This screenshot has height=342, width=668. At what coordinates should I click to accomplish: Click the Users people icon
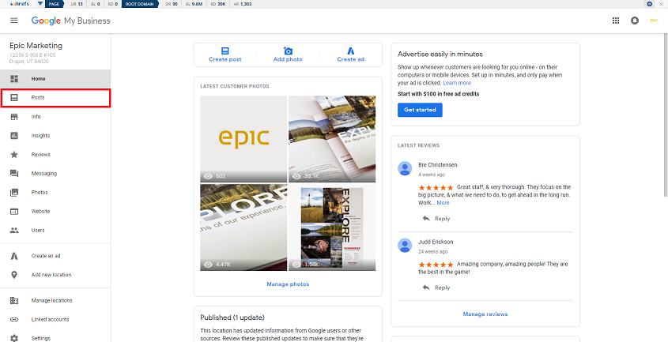(14, 231)
